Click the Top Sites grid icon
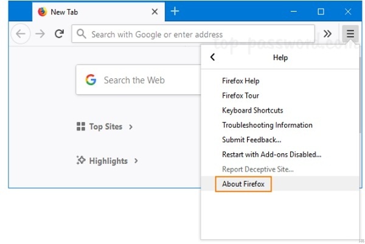 [80, 127]
